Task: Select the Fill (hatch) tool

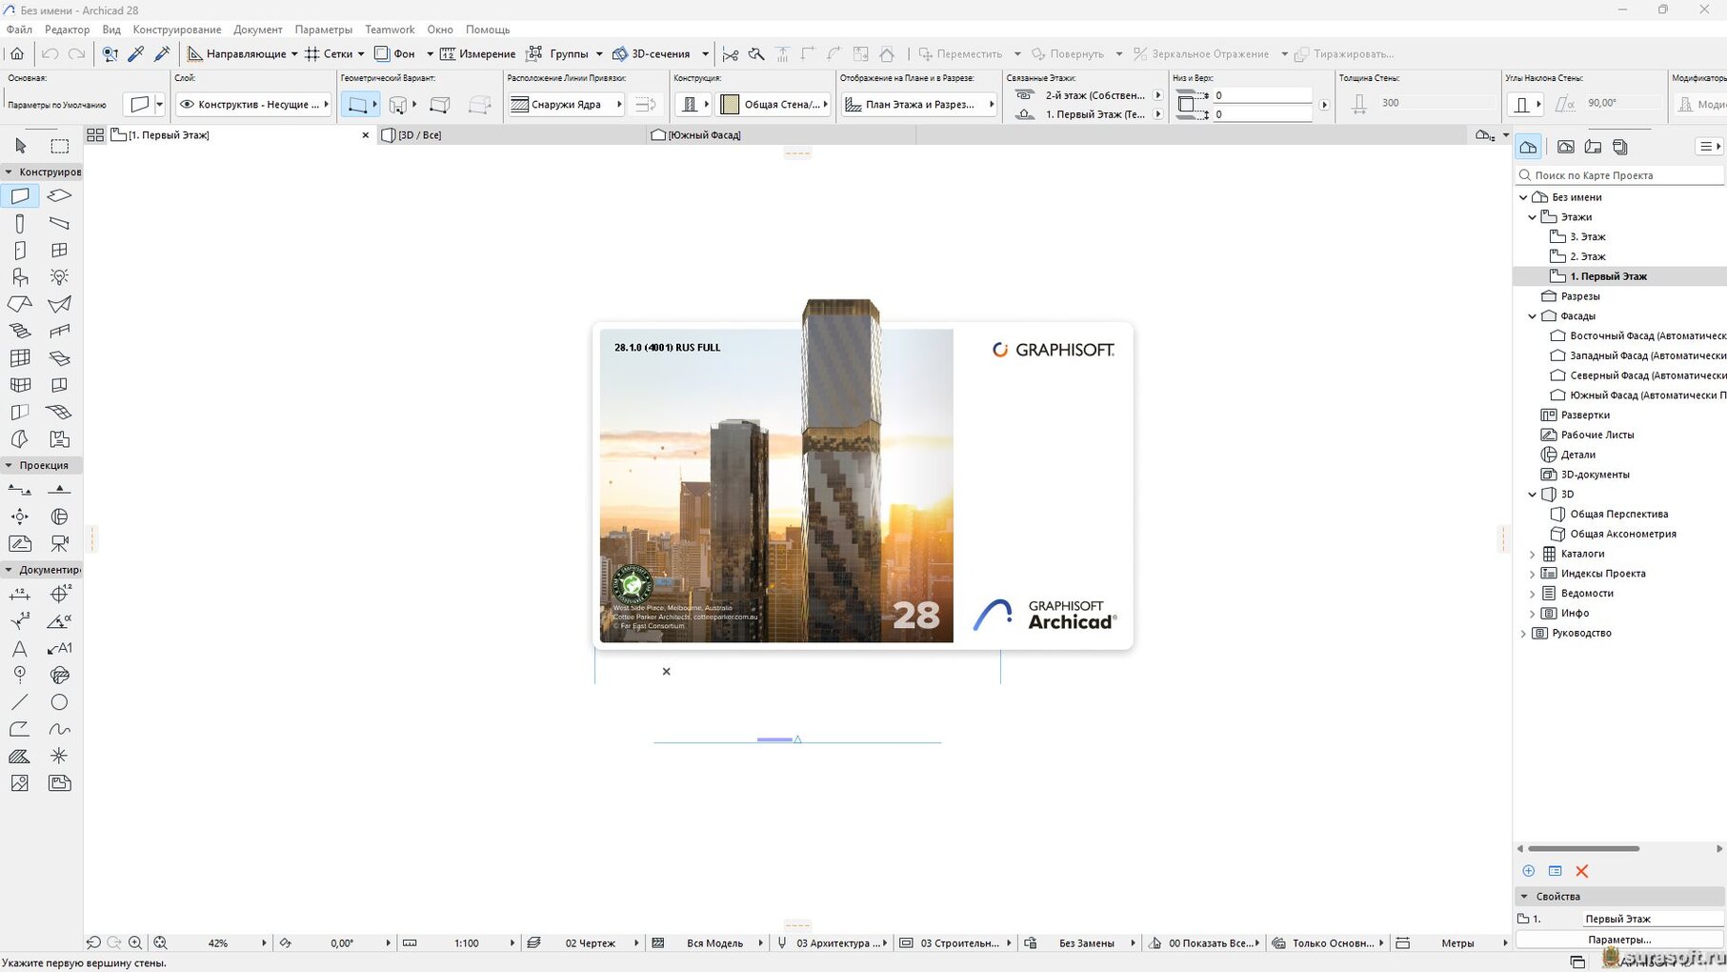Action: (20, 757)
